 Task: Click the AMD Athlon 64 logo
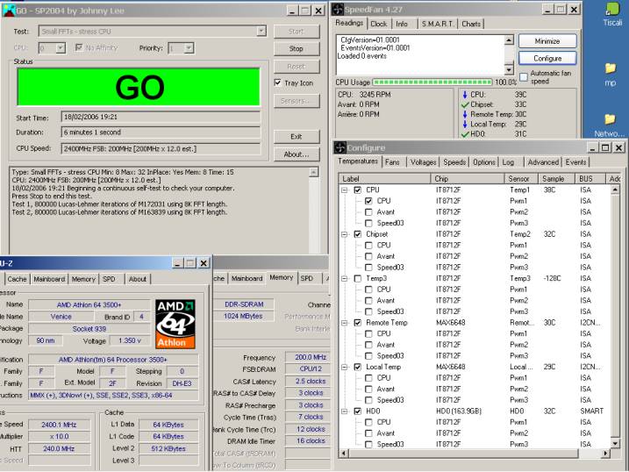click(175, 324)
